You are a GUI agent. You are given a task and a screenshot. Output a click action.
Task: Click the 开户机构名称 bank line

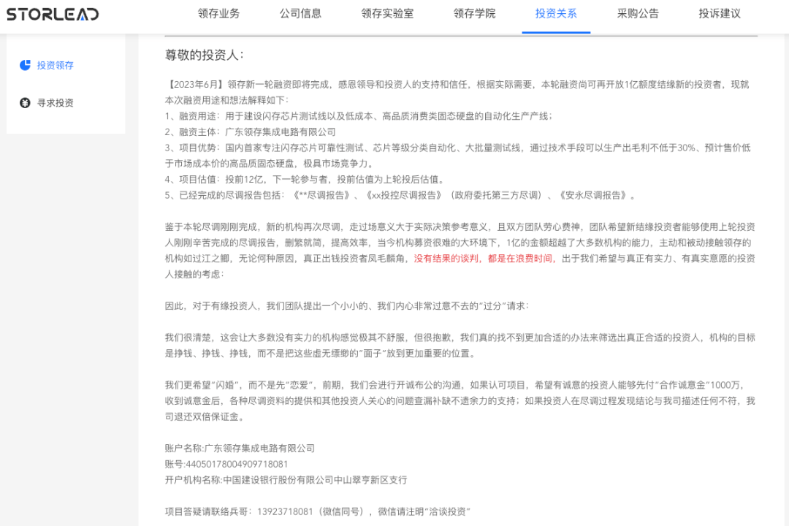(x=286, y=480)
